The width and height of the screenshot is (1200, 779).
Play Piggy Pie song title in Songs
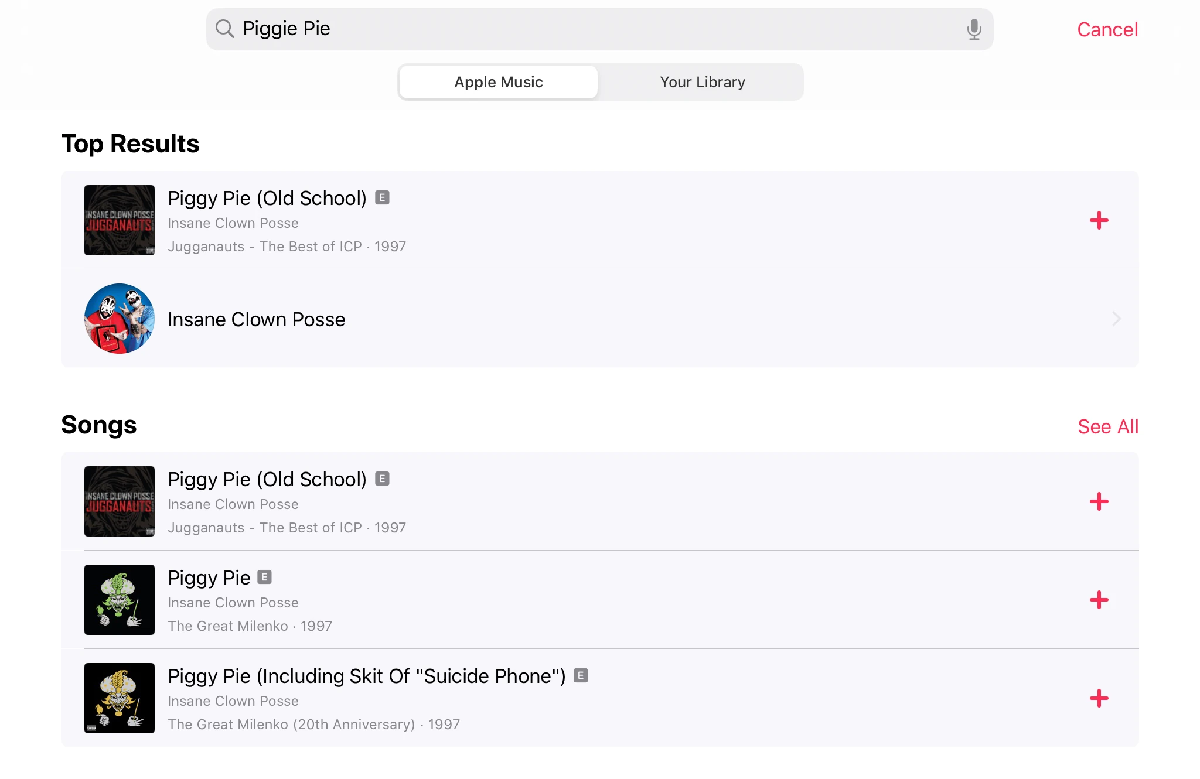coord(209,578)
